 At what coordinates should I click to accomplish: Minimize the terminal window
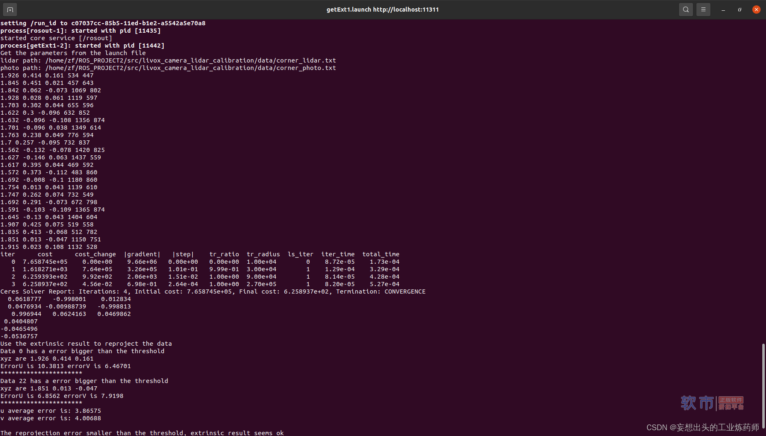(723, 10)
